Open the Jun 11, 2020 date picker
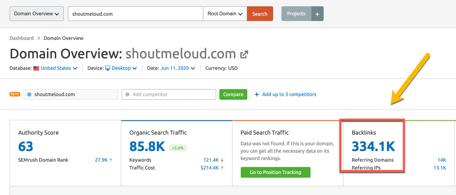 click(x=178, y=68)
